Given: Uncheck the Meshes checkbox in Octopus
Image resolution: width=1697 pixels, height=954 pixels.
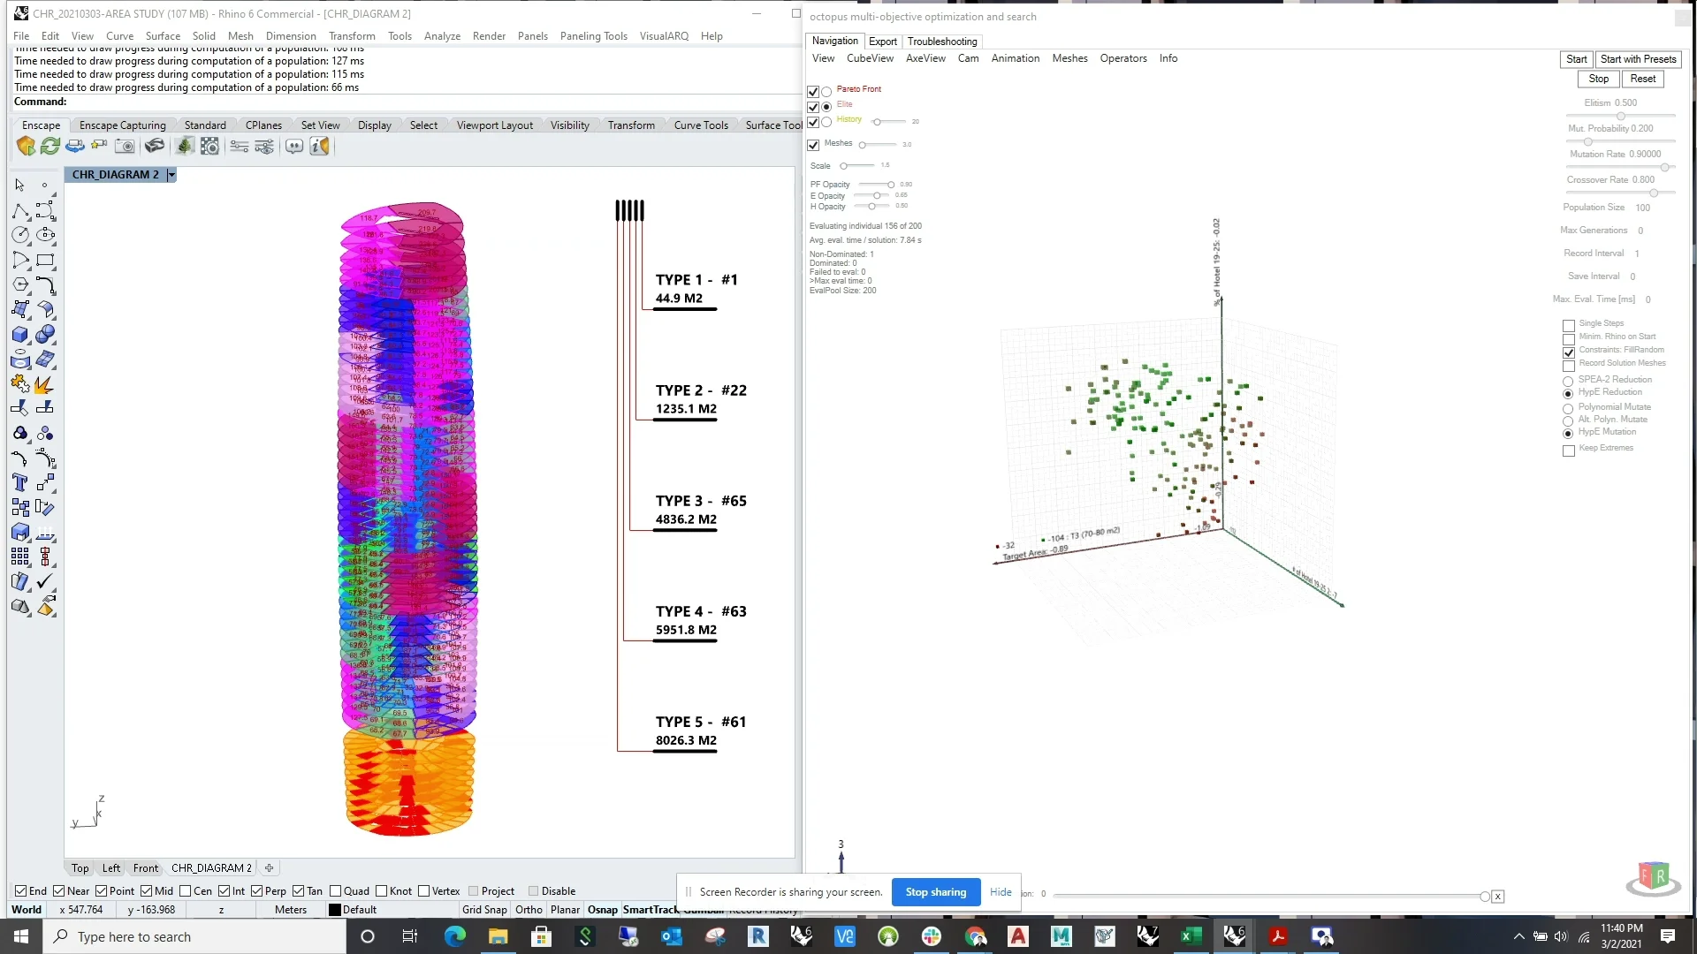Looking at the screenshot, I should pos(813,145).
